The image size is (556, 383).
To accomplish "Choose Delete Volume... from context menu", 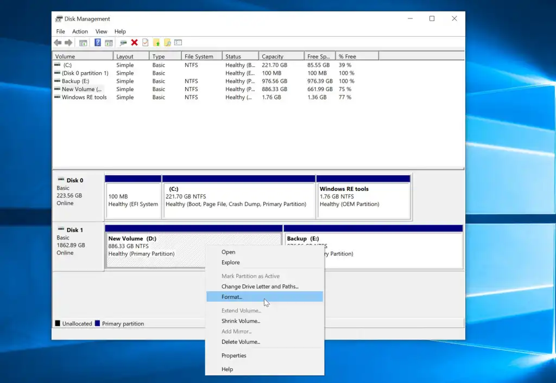I will point(241,342).
